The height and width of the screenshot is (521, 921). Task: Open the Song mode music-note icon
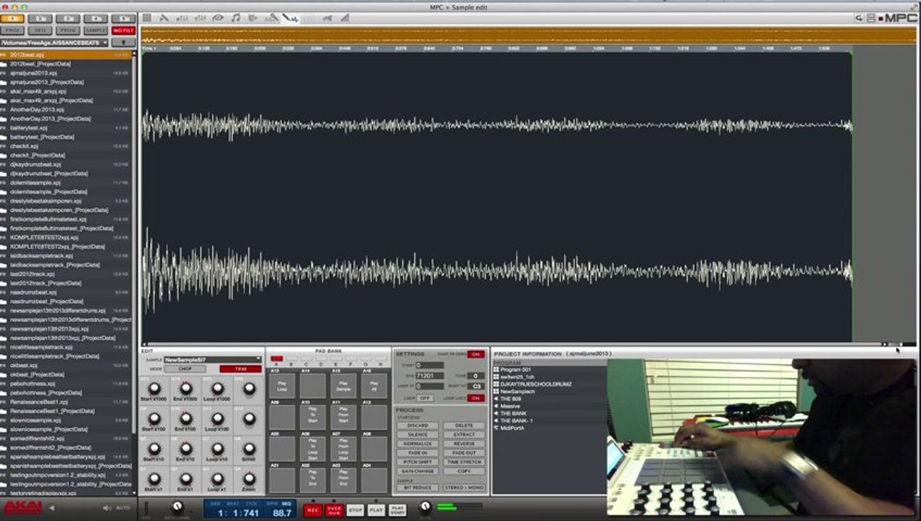click(x=236, y=18)
